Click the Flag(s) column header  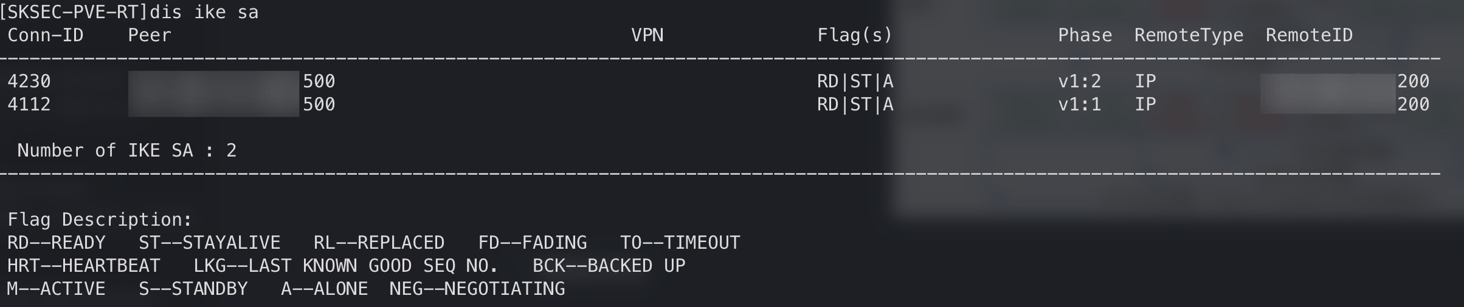[x=855, y=35]
